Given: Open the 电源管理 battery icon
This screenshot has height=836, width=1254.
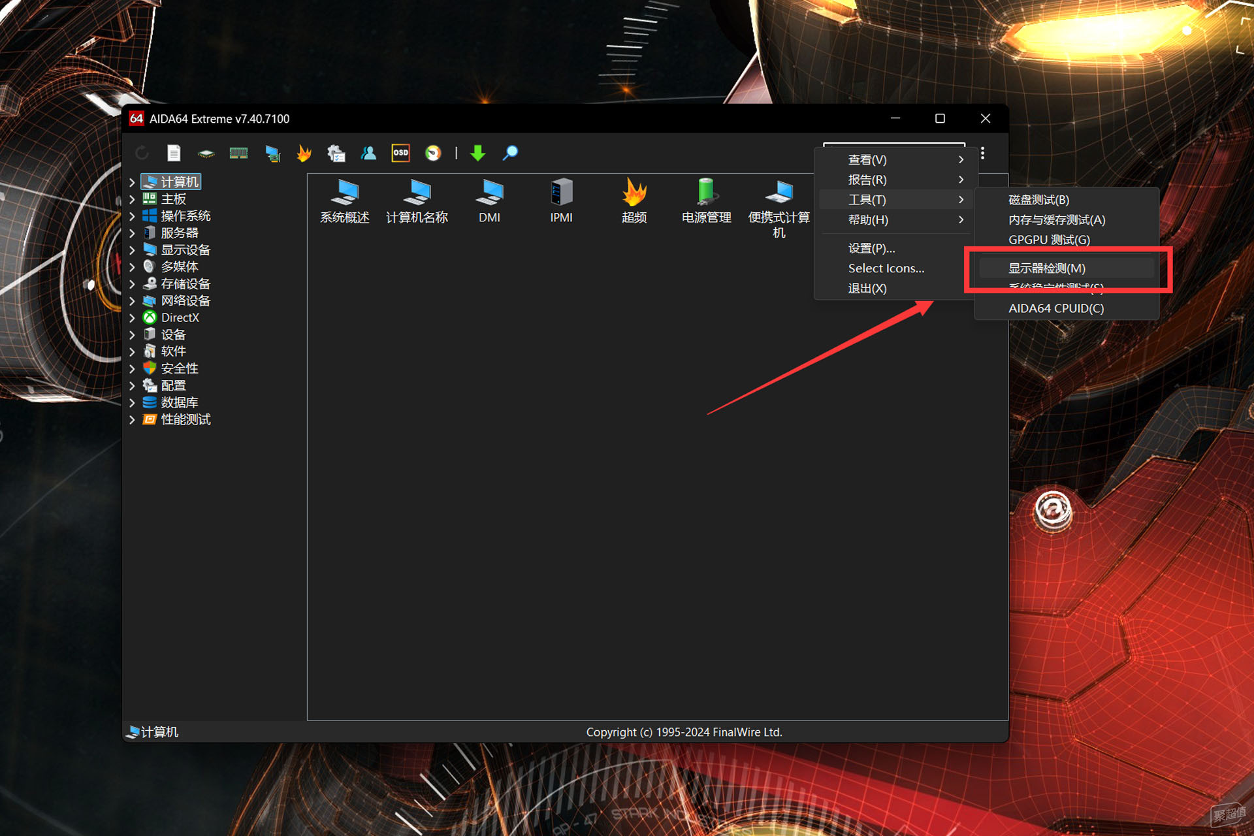Looking at the screenshot, I should pos(706,201).
